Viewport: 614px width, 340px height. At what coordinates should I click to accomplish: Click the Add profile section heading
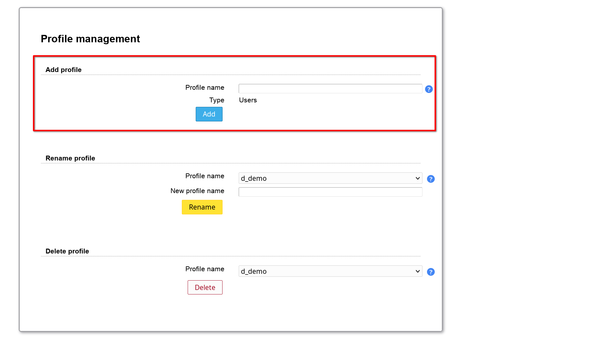pyautogui.click(x=63, y=70)
